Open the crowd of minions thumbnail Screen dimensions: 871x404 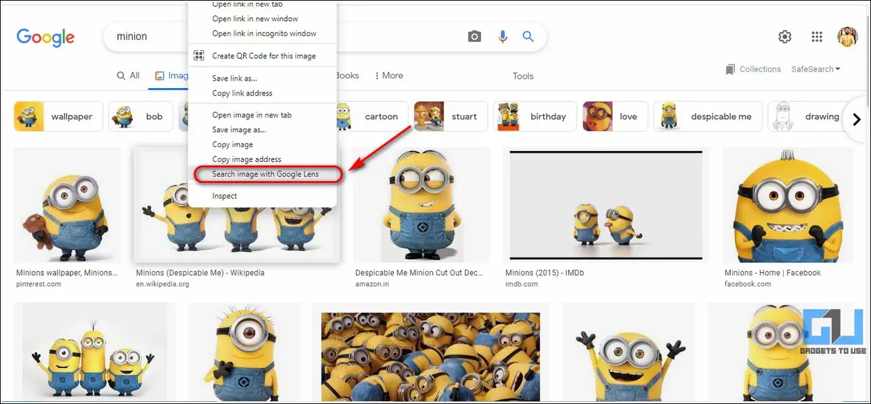click(x=430, y=354)
